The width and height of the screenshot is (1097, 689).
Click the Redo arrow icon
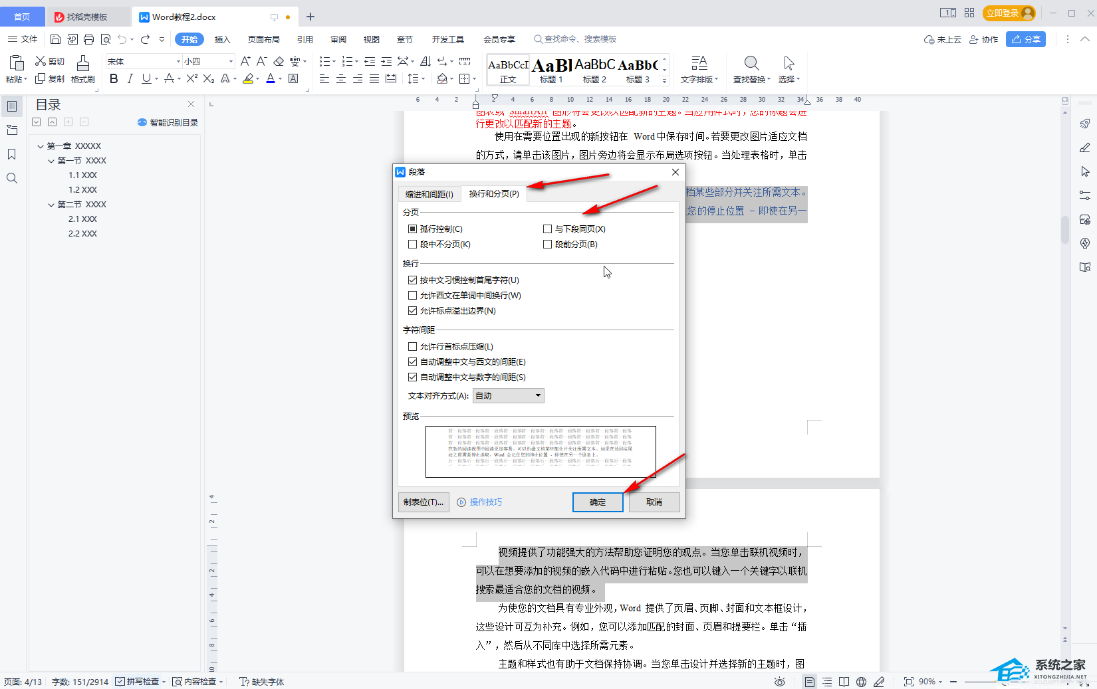click(x=145, y=39)
